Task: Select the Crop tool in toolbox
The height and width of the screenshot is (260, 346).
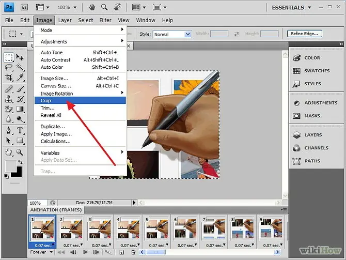Action: (9, 77)
